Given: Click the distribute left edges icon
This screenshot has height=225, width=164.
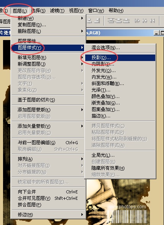Looking at the screenshot, I should 137,21.
